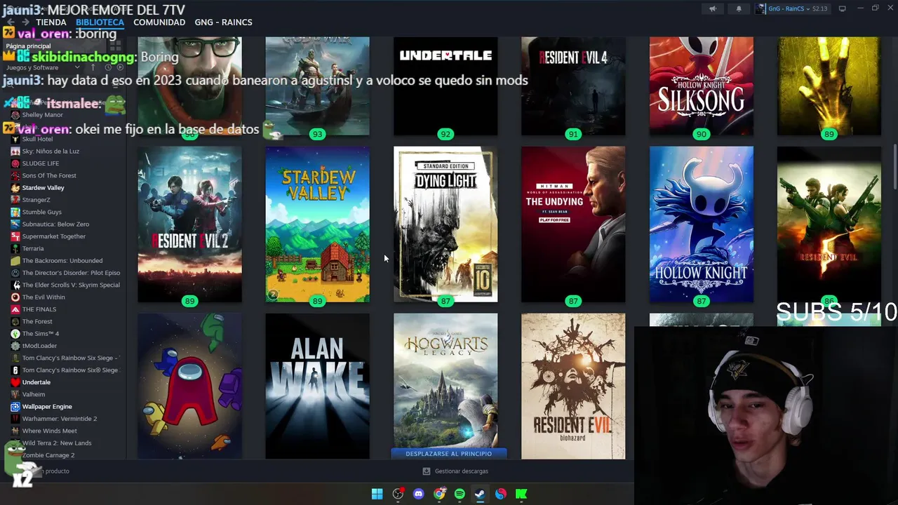898x505 pixels.
Task: Click The Elder Scrolls V Skyrim icon
Action: (x=15, y=285)
